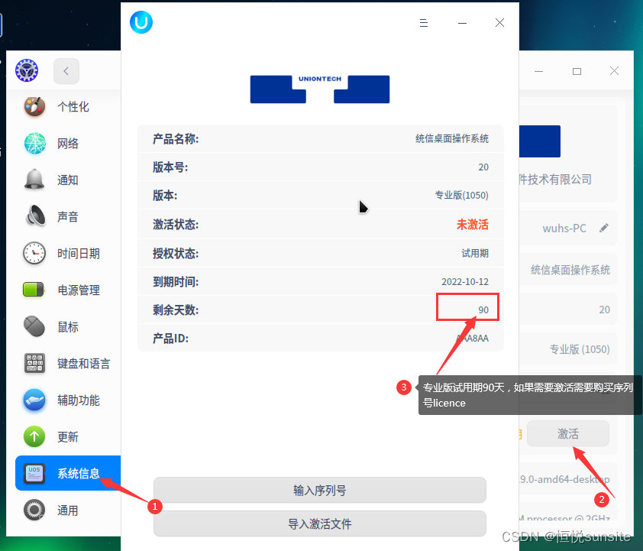Select 通用 menu label in sidebar

coord(68,510)
